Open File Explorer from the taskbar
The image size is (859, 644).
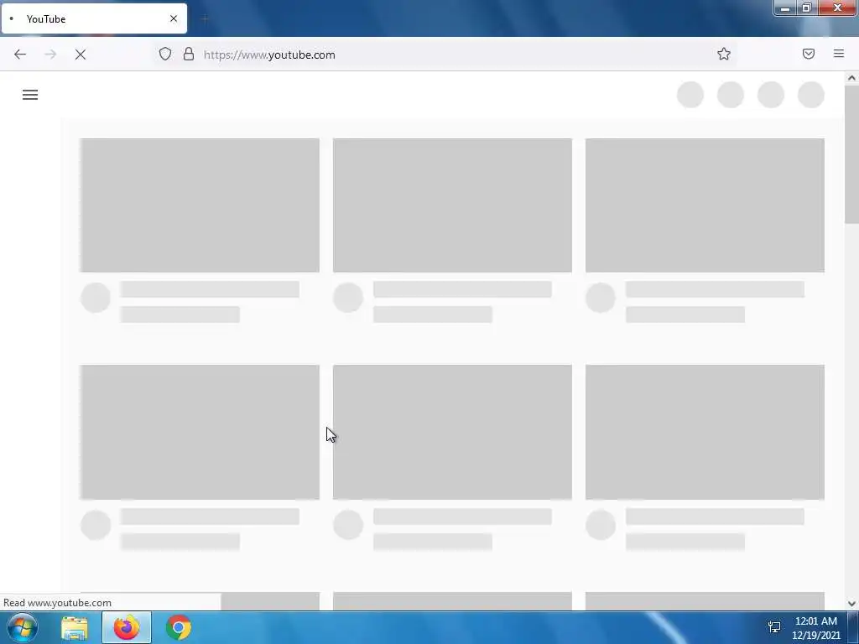pyautogui.click(x=75, y=628)
